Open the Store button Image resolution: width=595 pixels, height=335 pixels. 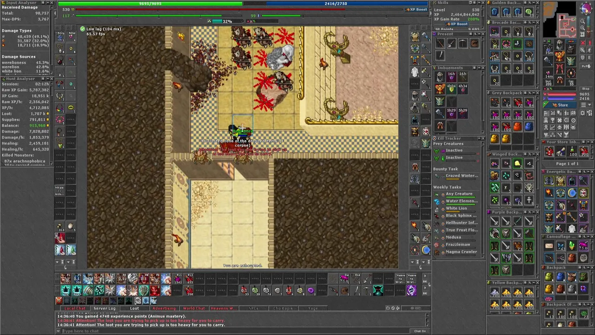[560, 105]
